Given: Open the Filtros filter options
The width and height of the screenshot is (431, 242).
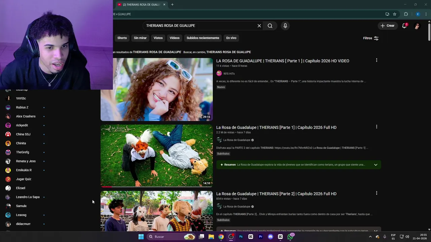Looking at the screenshot, I should click(x=371, y=38).
